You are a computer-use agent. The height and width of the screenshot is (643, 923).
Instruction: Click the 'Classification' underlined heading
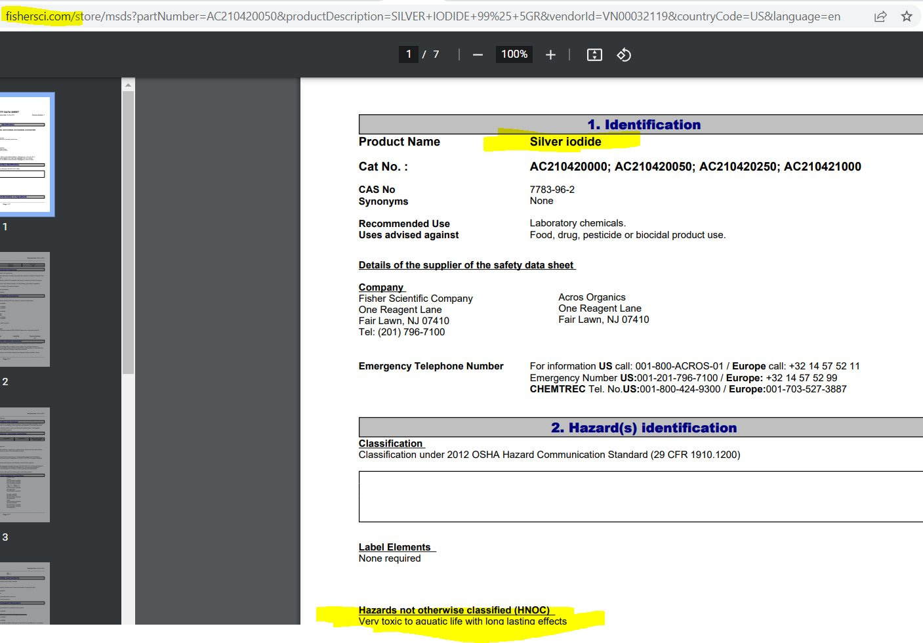pyautogui.click(x=390, y=444)
